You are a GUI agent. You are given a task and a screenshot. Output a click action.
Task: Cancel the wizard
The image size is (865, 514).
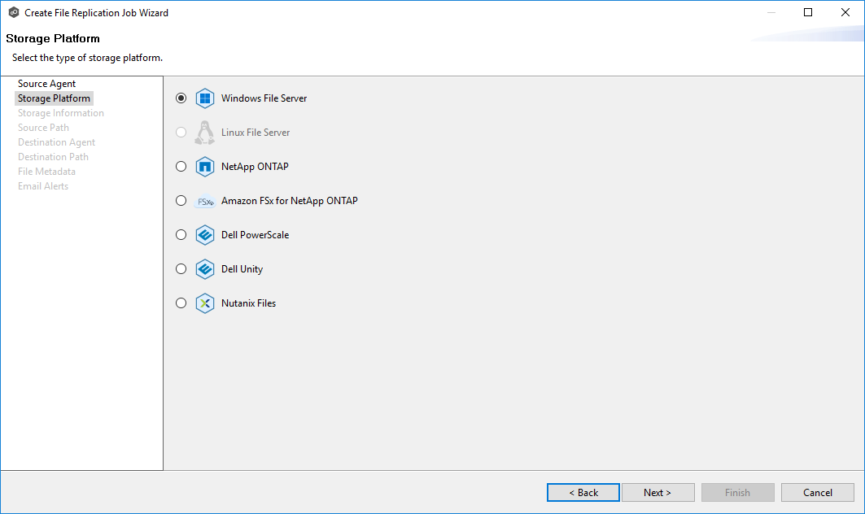point(818,493)
